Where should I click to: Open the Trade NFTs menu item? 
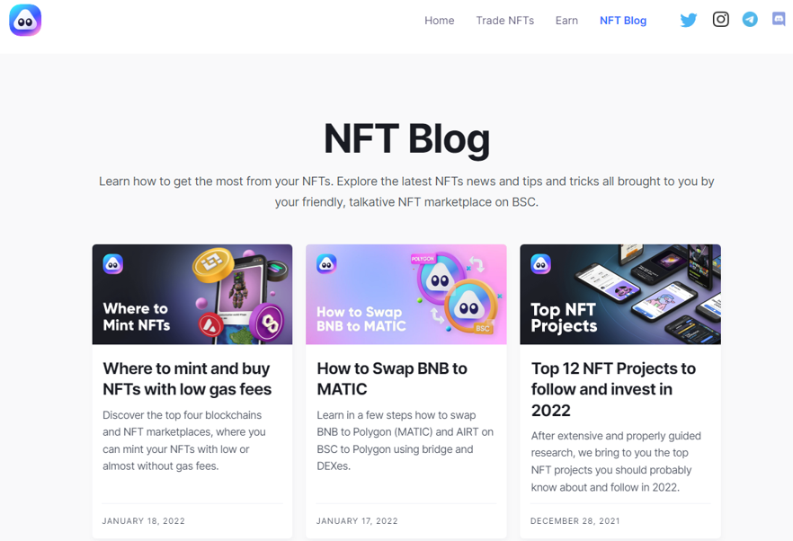[504, 21]
